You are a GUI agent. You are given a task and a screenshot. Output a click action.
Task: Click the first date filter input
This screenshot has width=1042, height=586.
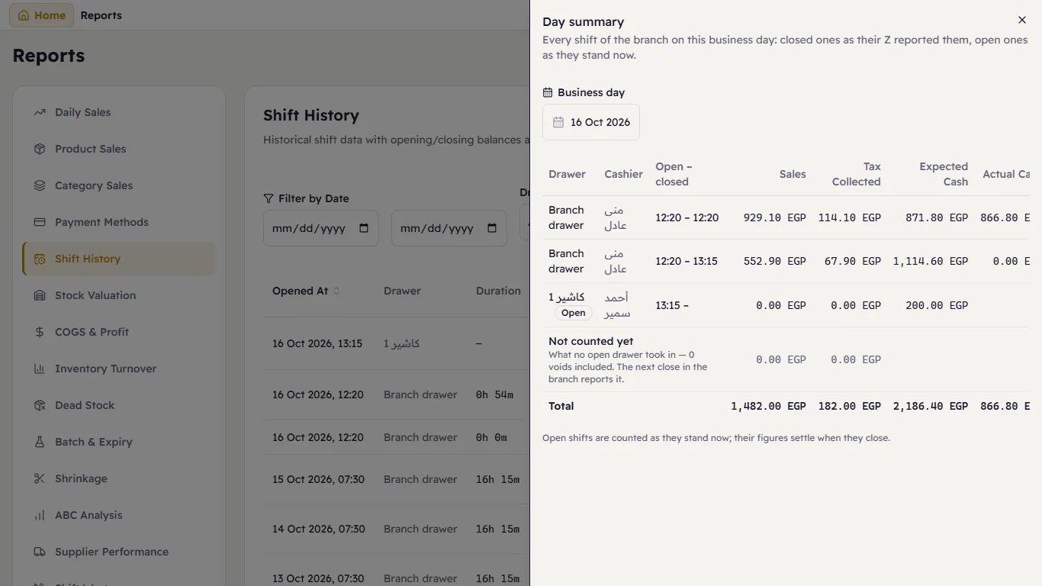coord(321,228)
